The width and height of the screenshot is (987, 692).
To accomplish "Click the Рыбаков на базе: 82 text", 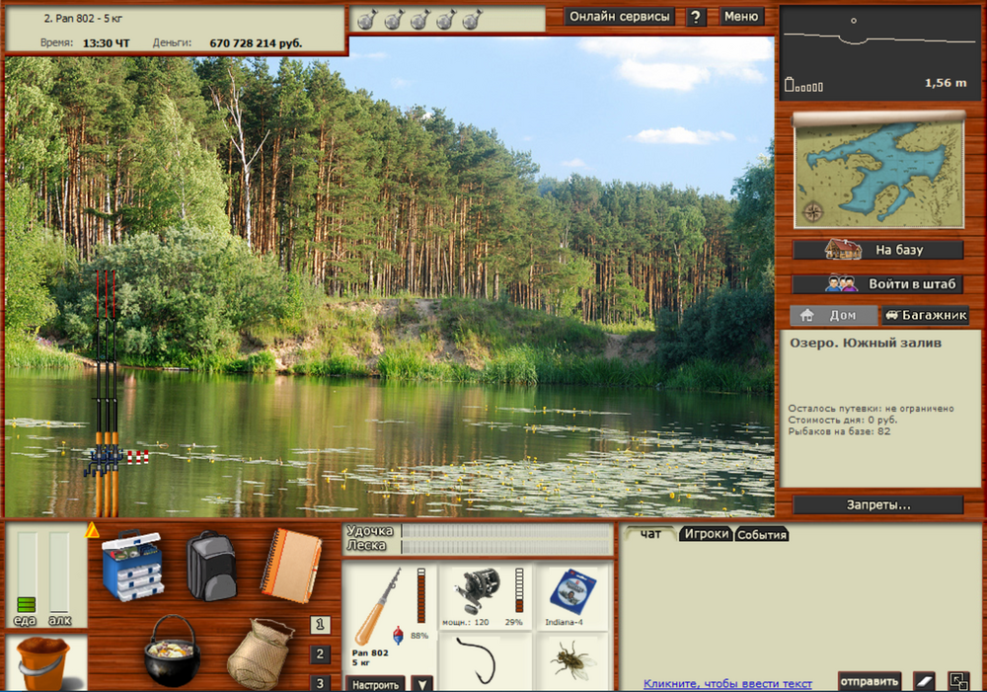I will (x=839, y=431).
